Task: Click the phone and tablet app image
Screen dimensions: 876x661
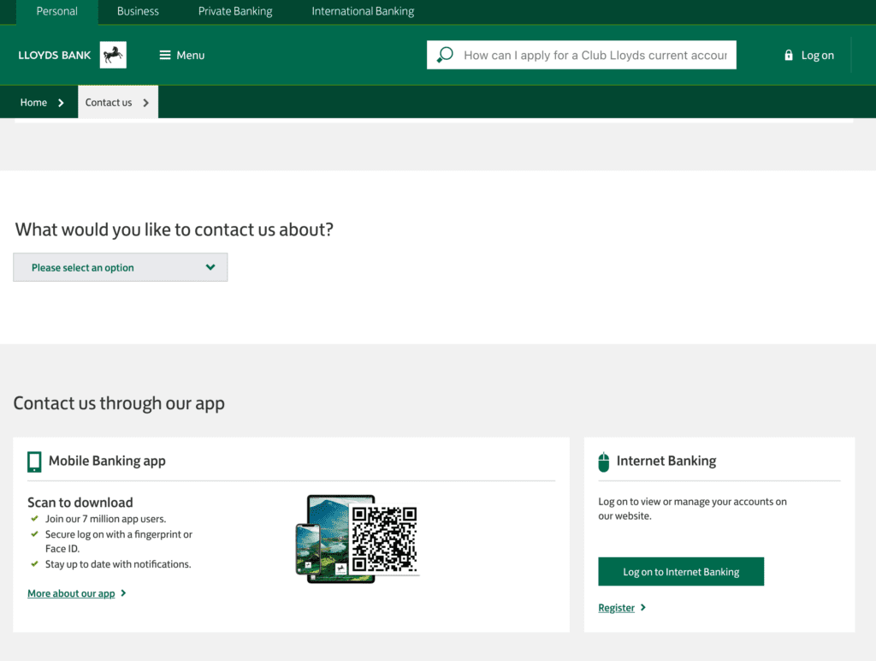Action: coord(334,539)
